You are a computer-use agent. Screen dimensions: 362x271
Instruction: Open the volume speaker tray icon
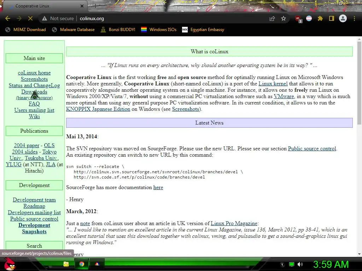coord(300,264)
